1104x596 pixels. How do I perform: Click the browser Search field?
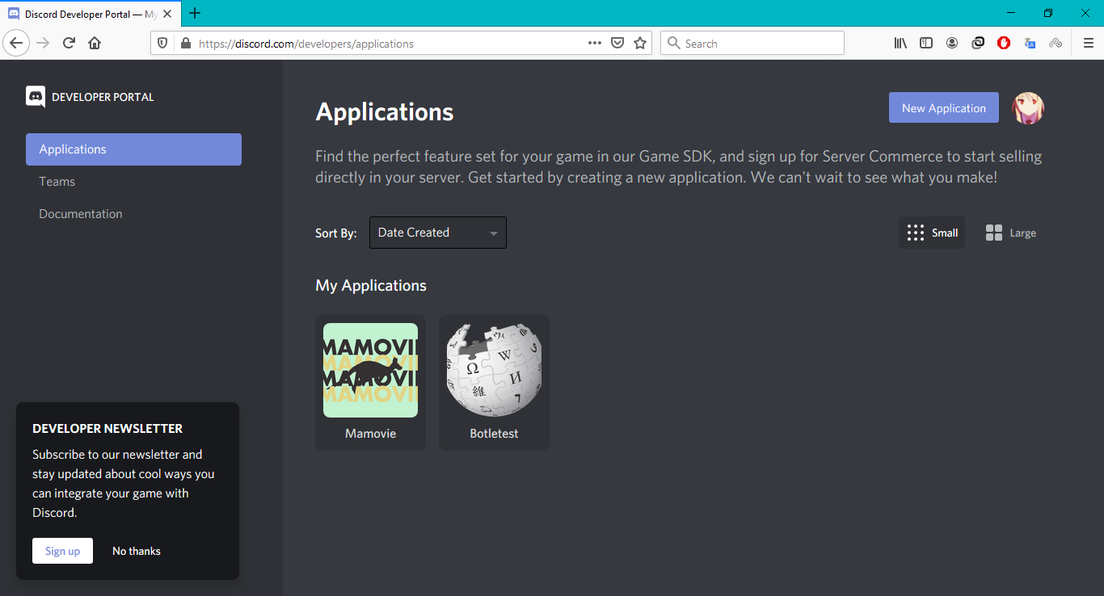752,44
